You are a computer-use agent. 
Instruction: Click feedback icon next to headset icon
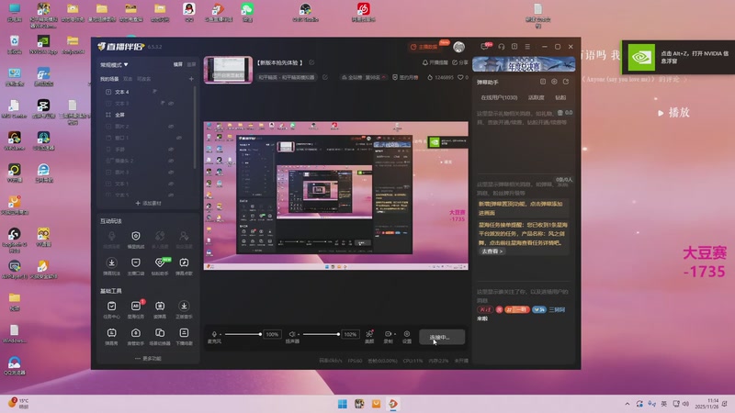514,47
